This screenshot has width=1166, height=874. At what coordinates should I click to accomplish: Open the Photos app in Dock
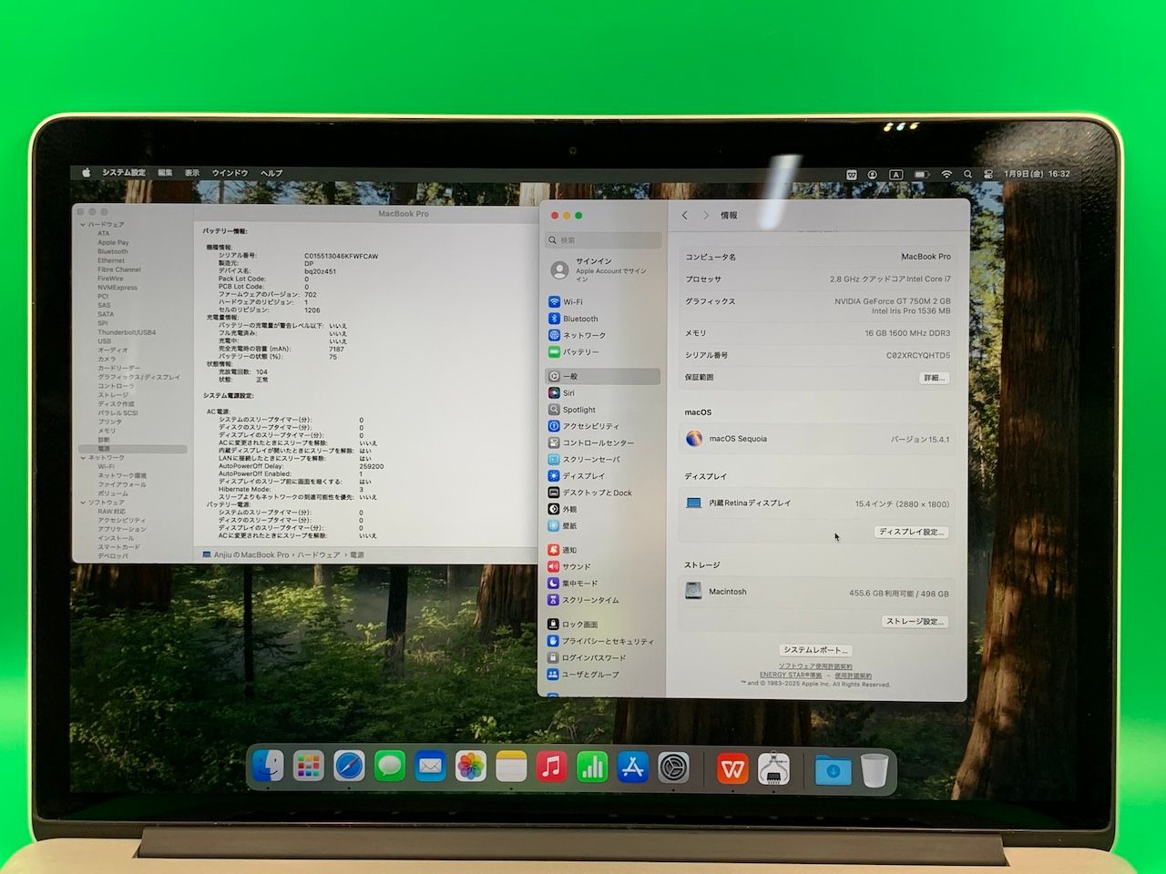(470, 767)
